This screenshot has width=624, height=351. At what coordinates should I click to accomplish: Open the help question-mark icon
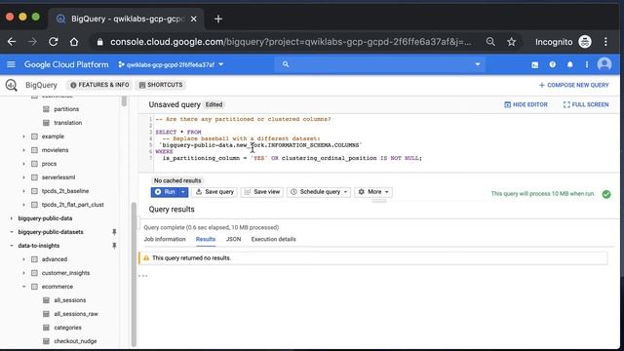point(553,64)
